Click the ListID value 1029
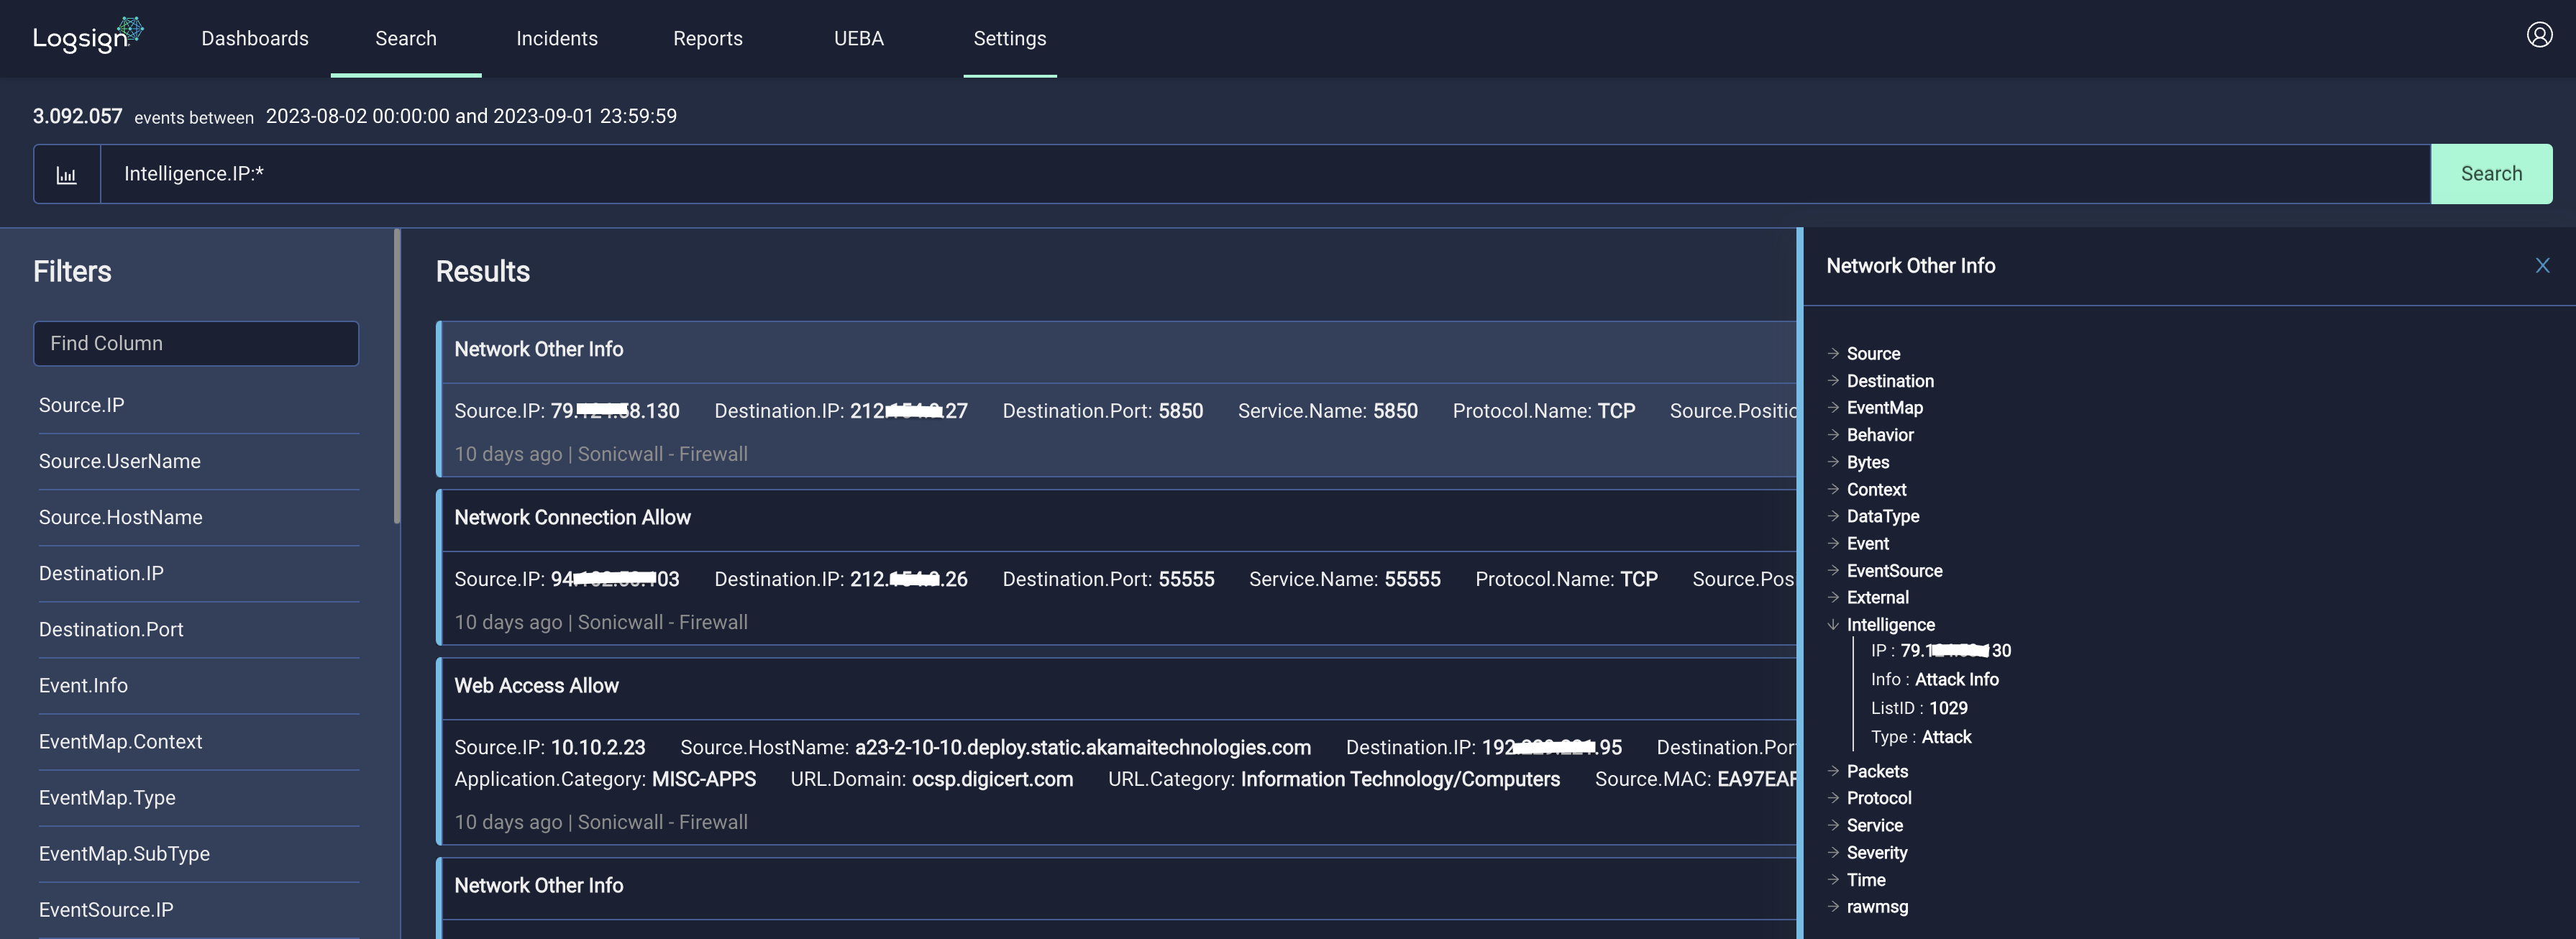This screenshot has width=2576, height=939. tap(1948, 708)
